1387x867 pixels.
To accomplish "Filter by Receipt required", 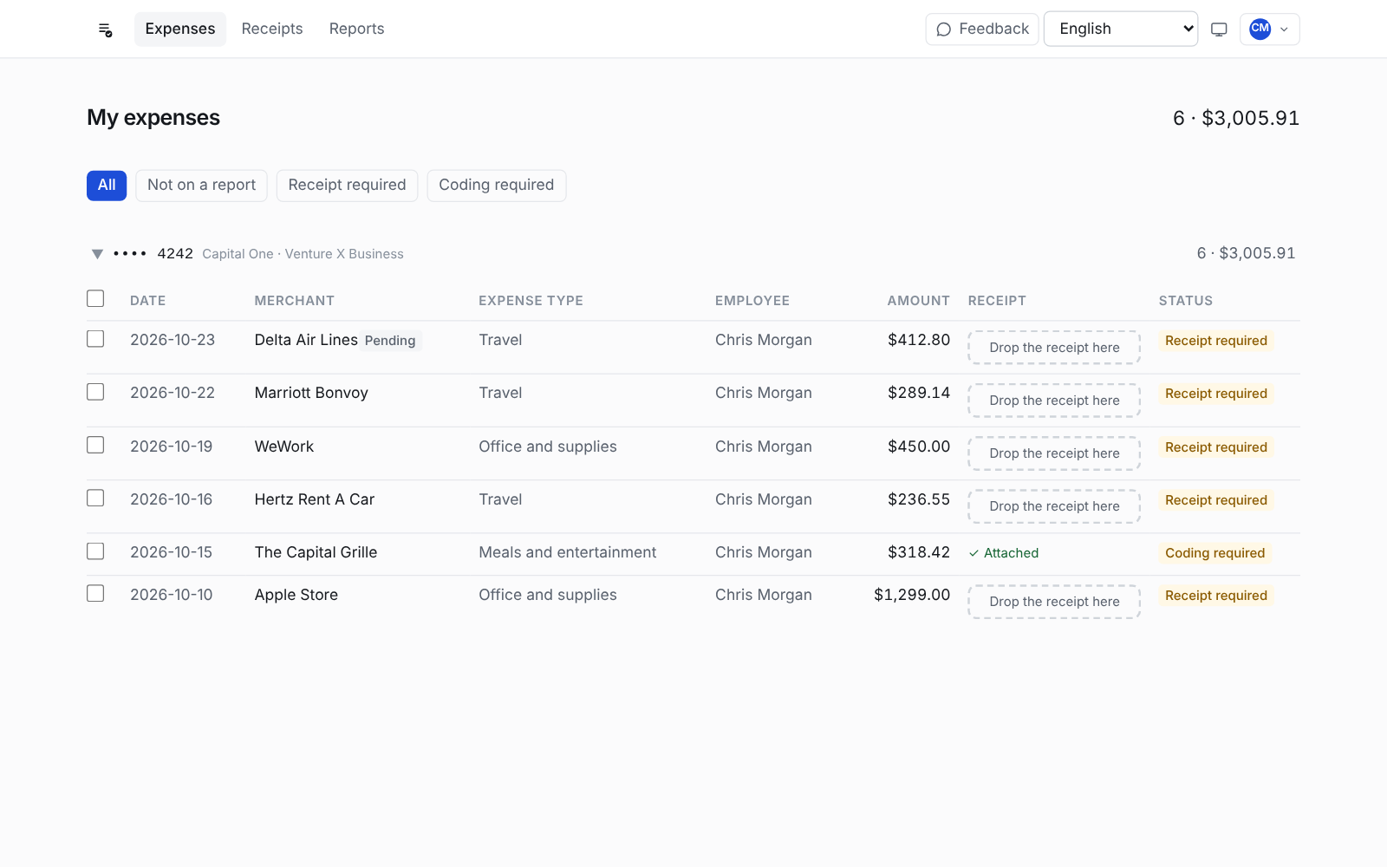I will (347, 186).
